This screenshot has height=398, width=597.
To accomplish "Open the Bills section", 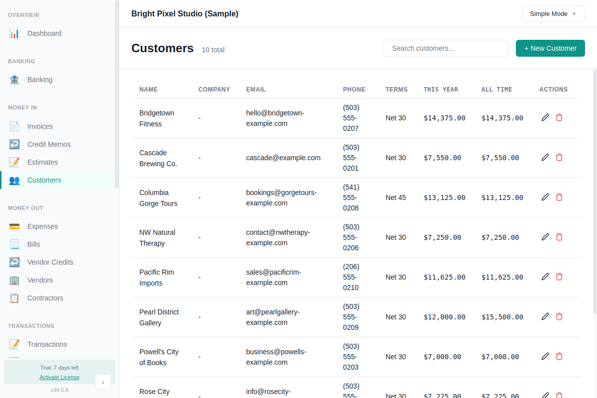I will point(33,244).
